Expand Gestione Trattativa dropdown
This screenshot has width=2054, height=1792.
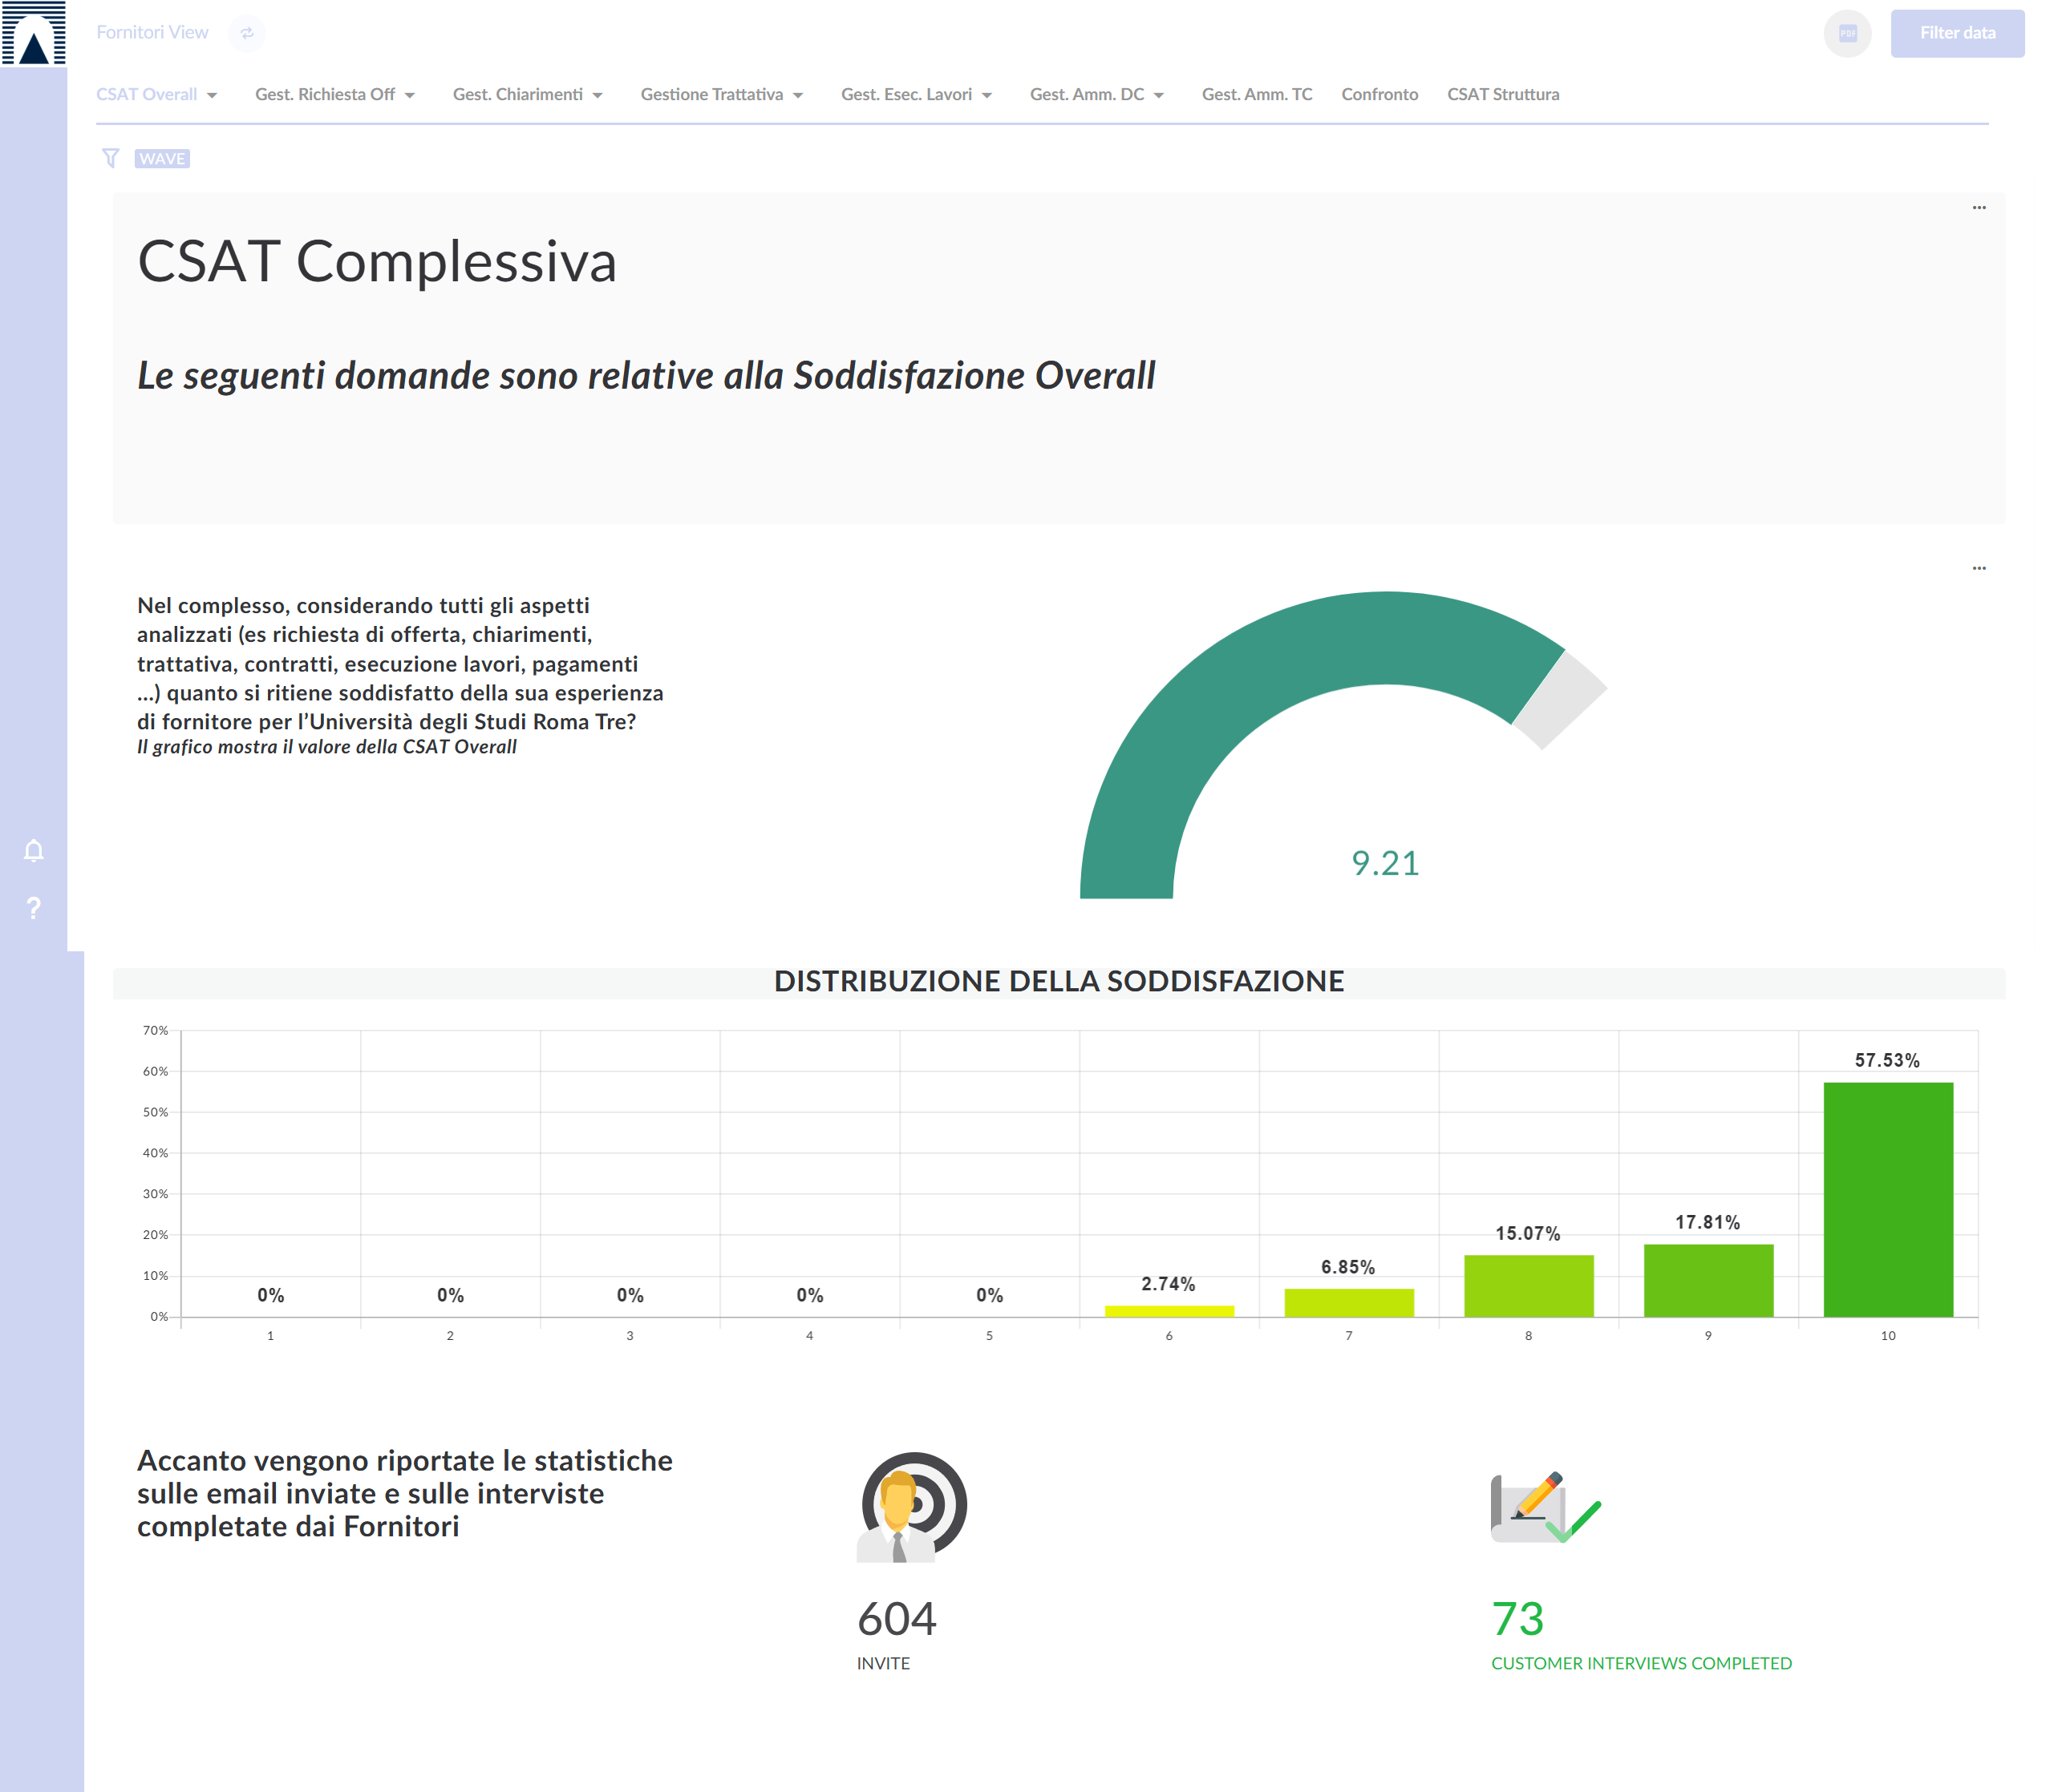721,94
